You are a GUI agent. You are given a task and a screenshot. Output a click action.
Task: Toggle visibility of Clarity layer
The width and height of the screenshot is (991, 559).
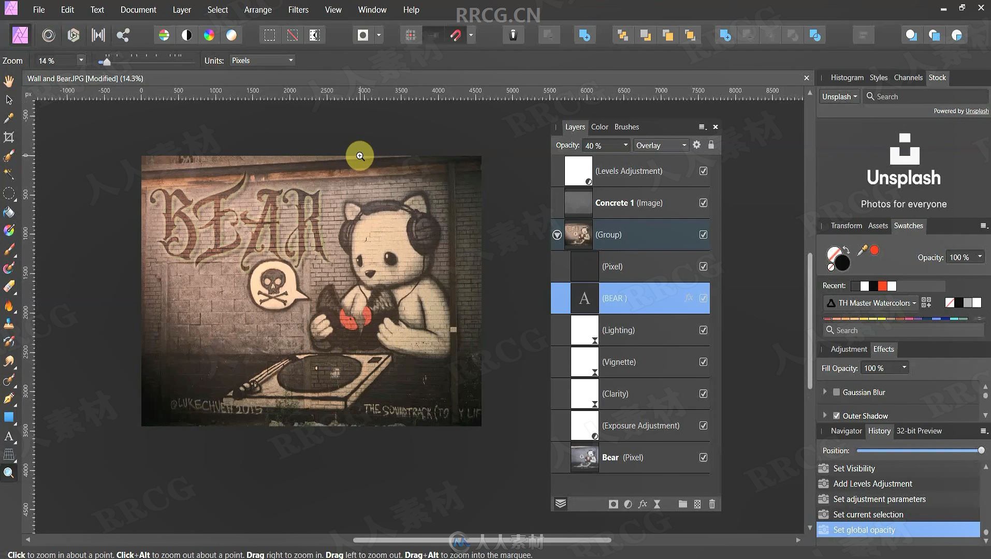pos(703,394)
